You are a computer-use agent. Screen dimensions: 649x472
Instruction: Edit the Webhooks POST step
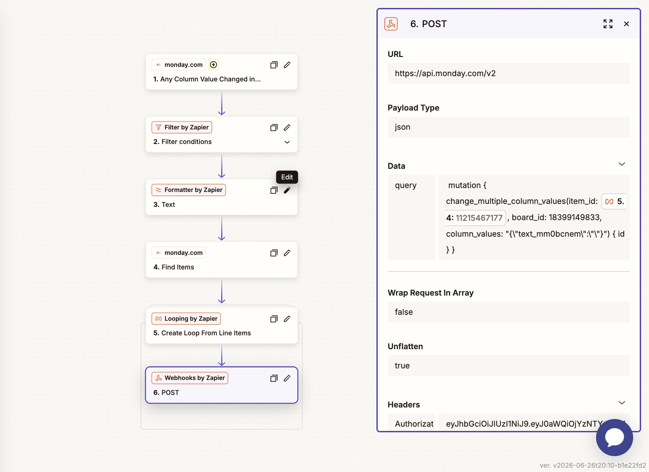click(287, 378)
